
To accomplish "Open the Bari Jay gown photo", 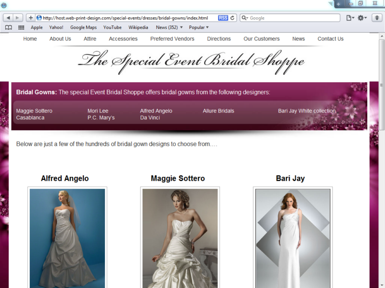I will tap(293, 238).
